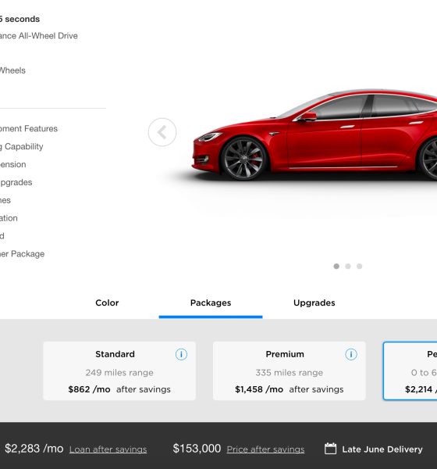The height and width of the screenshot is (469, 437).
Task: Click the previous image arrow
Action: [162, 132]
